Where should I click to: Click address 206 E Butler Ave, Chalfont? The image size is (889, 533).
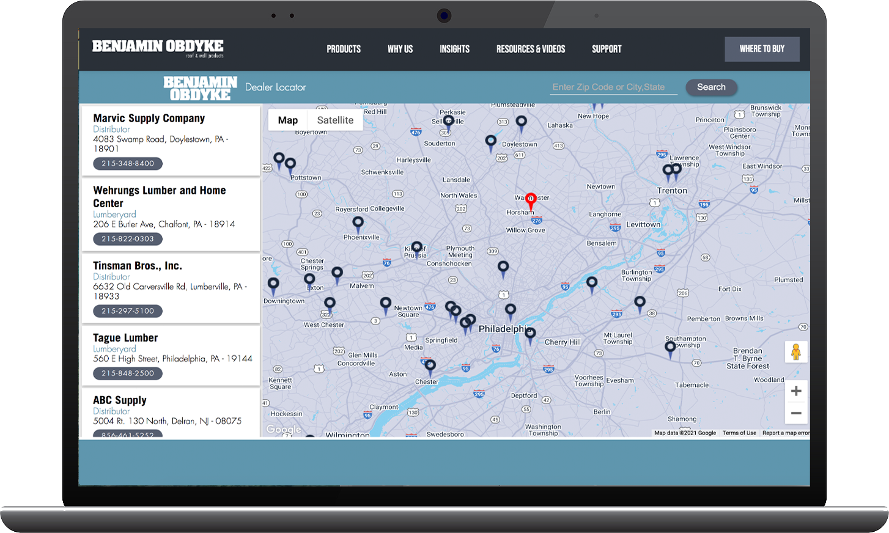click(164, 224)
